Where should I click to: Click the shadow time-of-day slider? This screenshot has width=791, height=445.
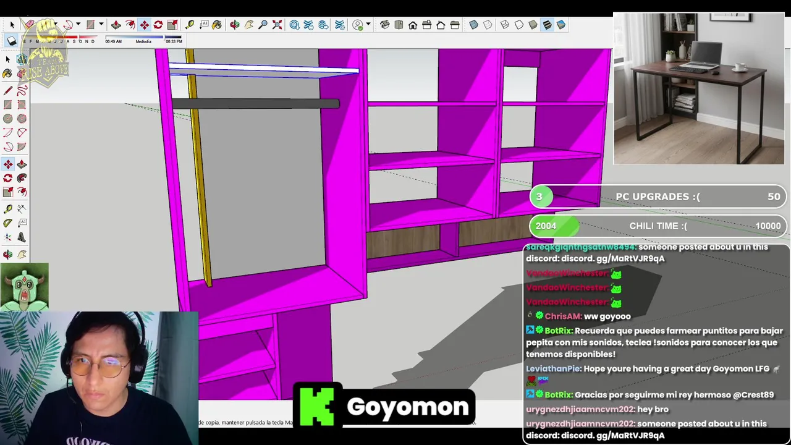tap(143, 37)
